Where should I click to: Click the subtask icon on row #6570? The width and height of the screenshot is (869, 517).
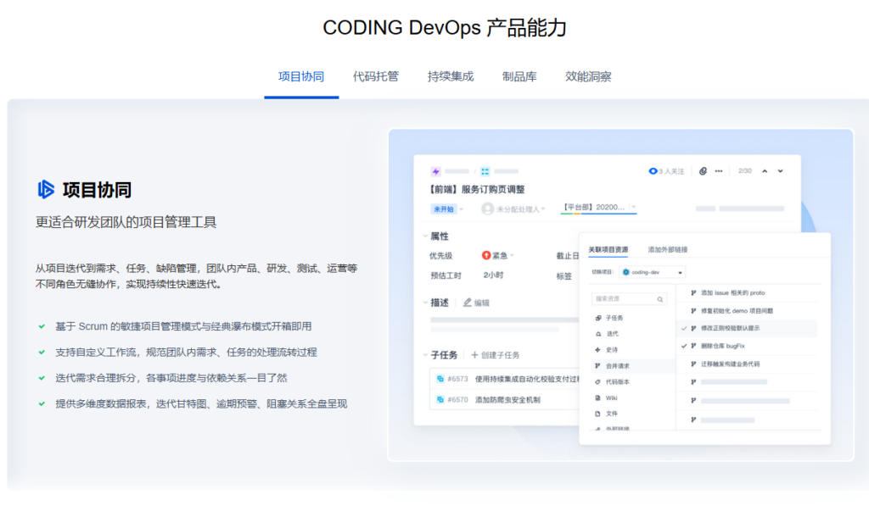(440, 399)
